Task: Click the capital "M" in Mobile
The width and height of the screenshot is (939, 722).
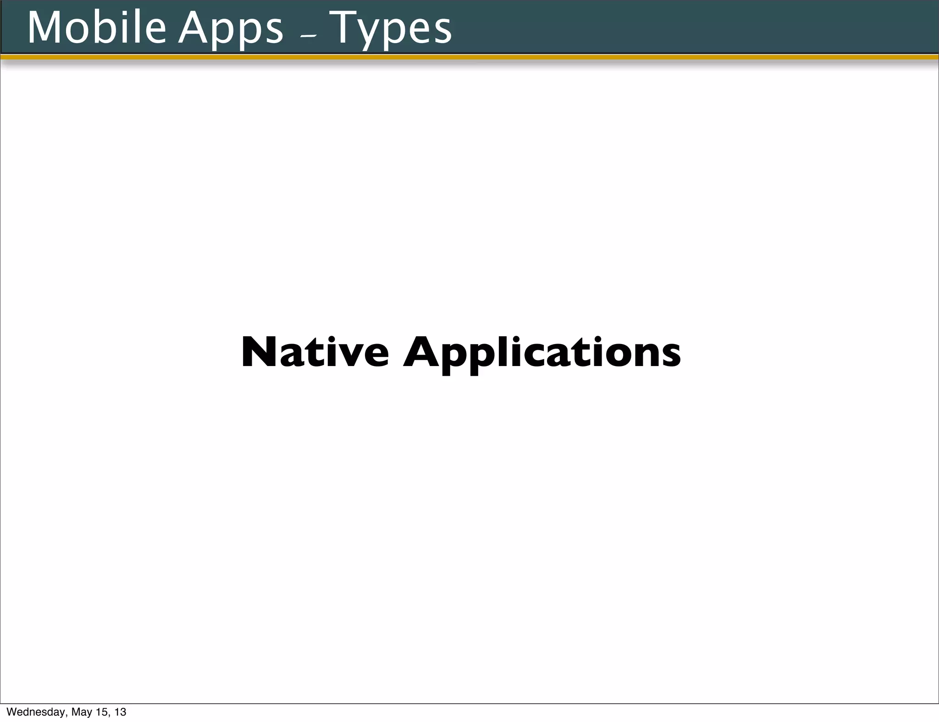Action: (44, 27)
